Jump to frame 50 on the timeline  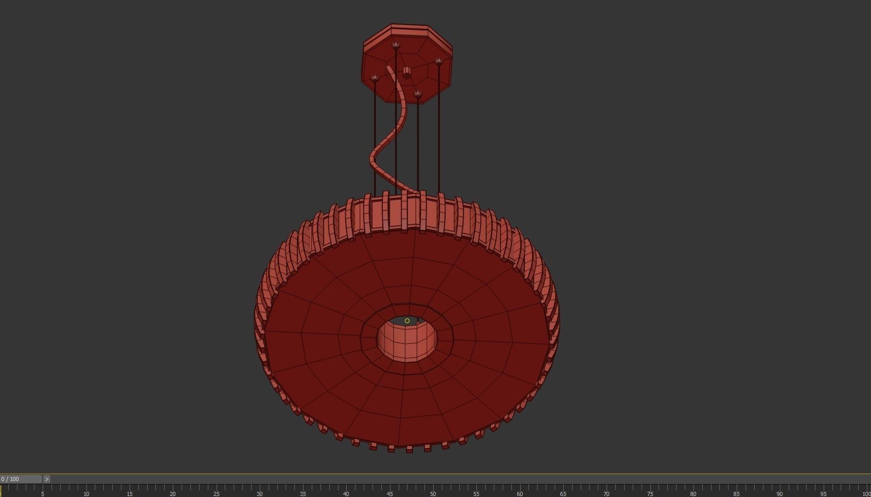pos(433,494)
